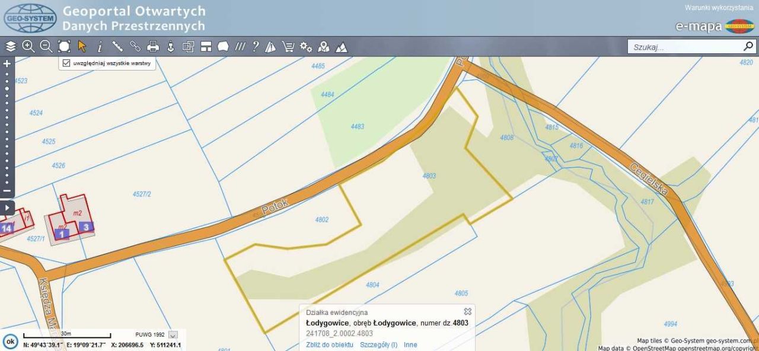This screenshot has width=759, height=351.
Task: Expand the left side panel arrow tab
Action: [x=7, y=208]
